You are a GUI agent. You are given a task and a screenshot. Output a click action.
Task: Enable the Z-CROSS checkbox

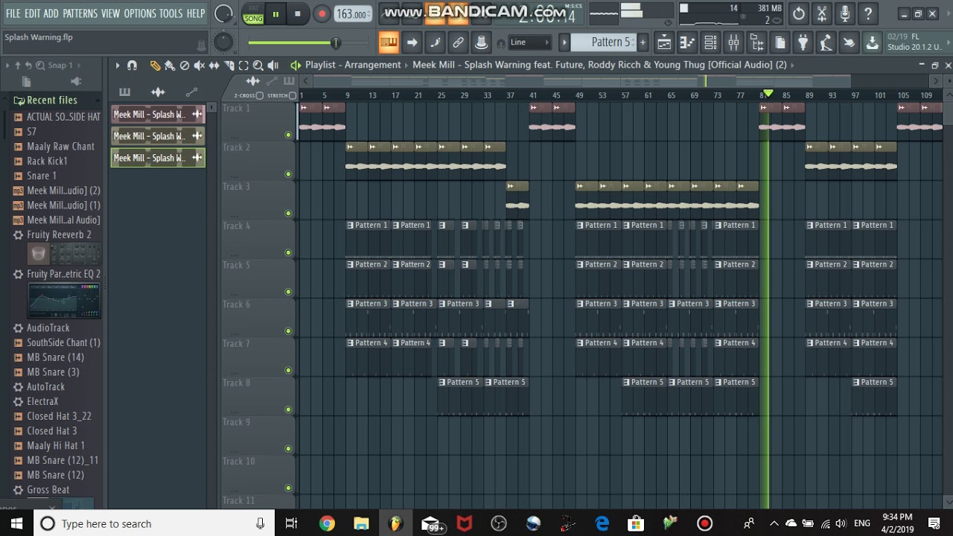pos(260,95)
